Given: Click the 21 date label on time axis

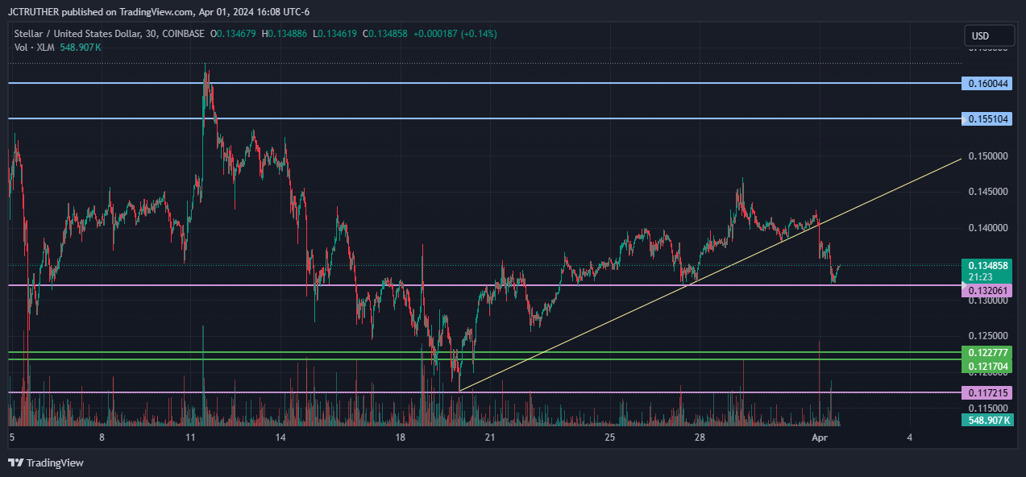Looking at the screenshot, I should (x=490, y=438).
